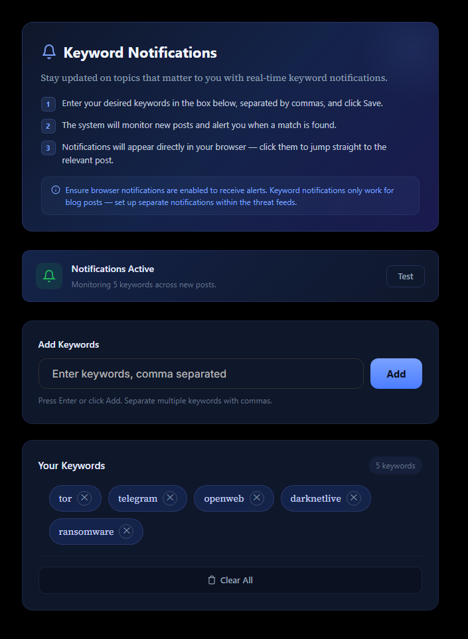Viewport: 468px width, 639px height.
Task: Click the info icon in the alert note
Action: click(x=56, y=190)
